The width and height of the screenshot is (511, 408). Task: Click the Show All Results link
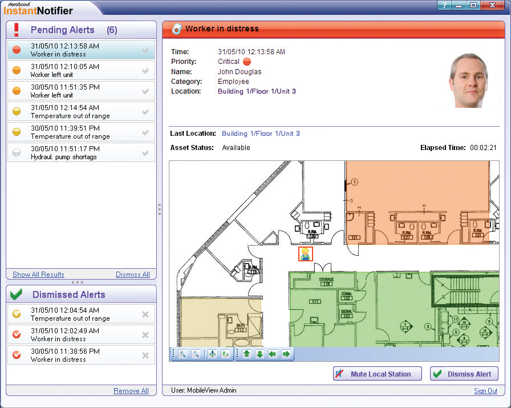tap(38, 274)
